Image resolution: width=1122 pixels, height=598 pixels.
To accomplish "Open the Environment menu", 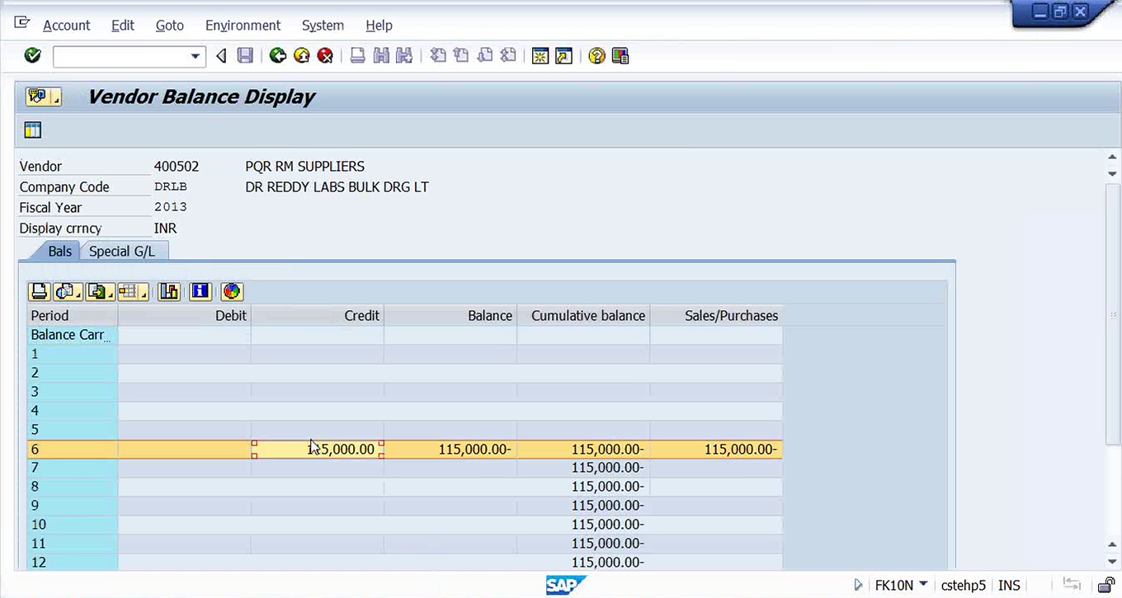I will pyautogui.click(x=243, y=26).
